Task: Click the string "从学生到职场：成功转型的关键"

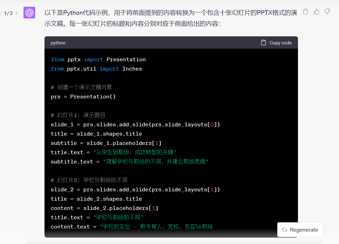Action: point(135,152)
